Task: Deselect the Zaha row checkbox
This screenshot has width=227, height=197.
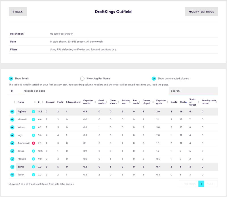Action: pyautogui.click(x=12, y=167)
